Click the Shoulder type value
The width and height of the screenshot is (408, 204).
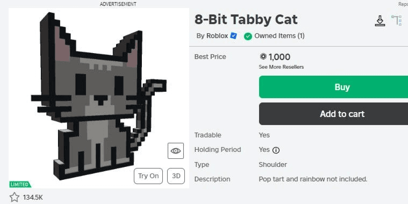273,164
